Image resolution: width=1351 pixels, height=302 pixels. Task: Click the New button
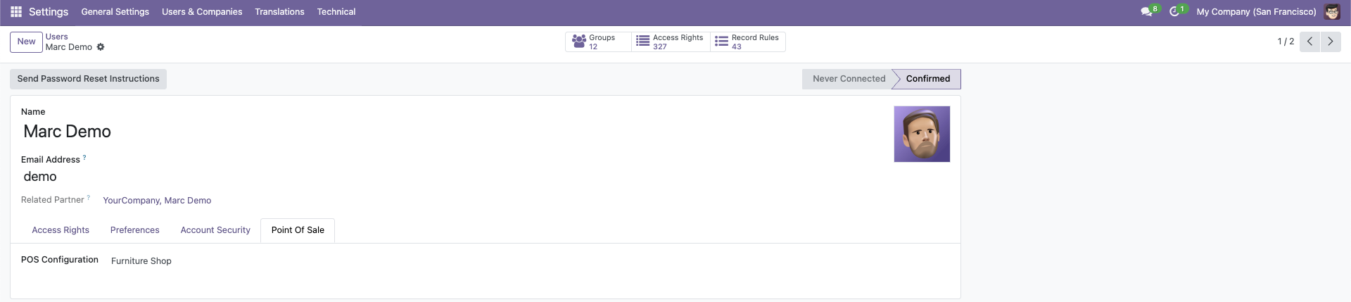pyautogui.click(x=26, y=42)
